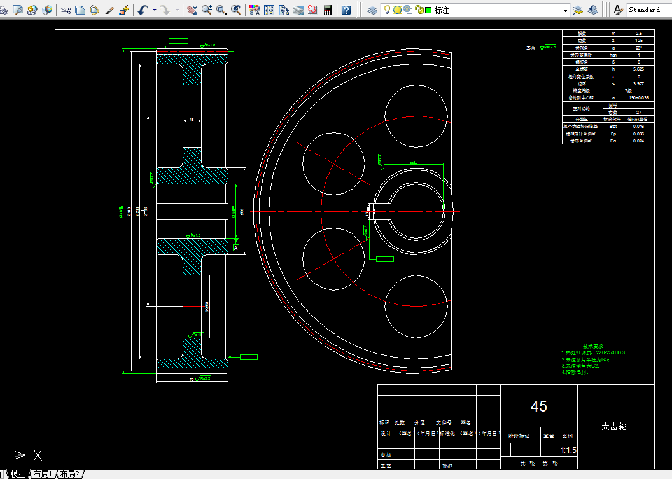
Task: Click the Make Object's Layer Current button
Action: [x=578, y=10]
